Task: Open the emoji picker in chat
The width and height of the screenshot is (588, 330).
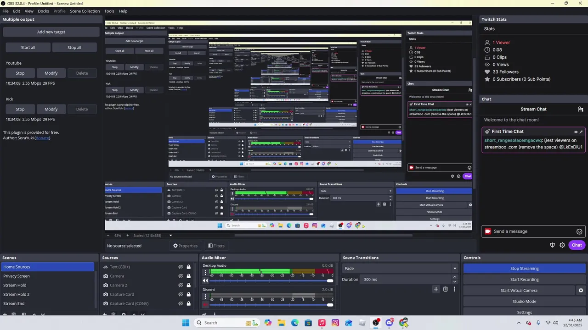Action: click(579, 231)
